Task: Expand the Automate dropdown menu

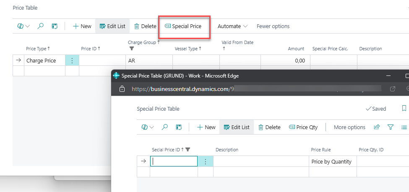Action: (232, 26)
